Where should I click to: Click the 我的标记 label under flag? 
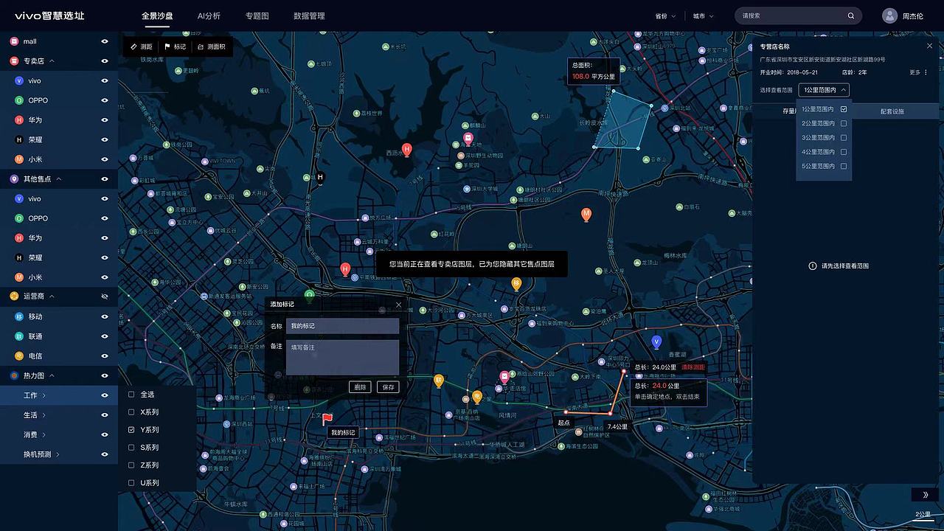pos(343,433)
